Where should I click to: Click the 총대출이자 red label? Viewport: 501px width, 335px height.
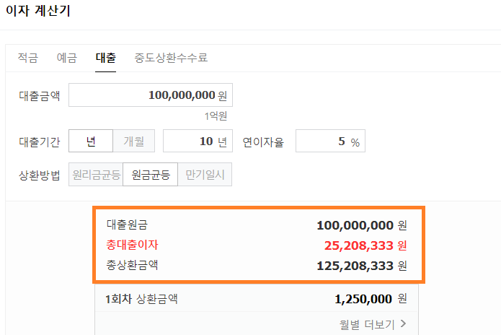click(x=132, y=245)
